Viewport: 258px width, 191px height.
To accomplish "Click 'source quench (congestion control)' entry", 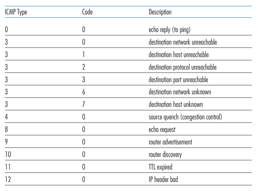I will click(185, 117).
